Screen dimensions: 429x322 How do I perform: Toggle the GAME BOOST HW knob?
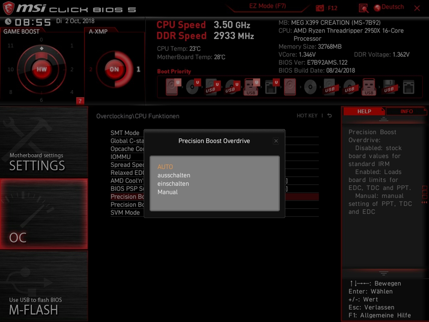pyautogui.click(x=42, y=69)
